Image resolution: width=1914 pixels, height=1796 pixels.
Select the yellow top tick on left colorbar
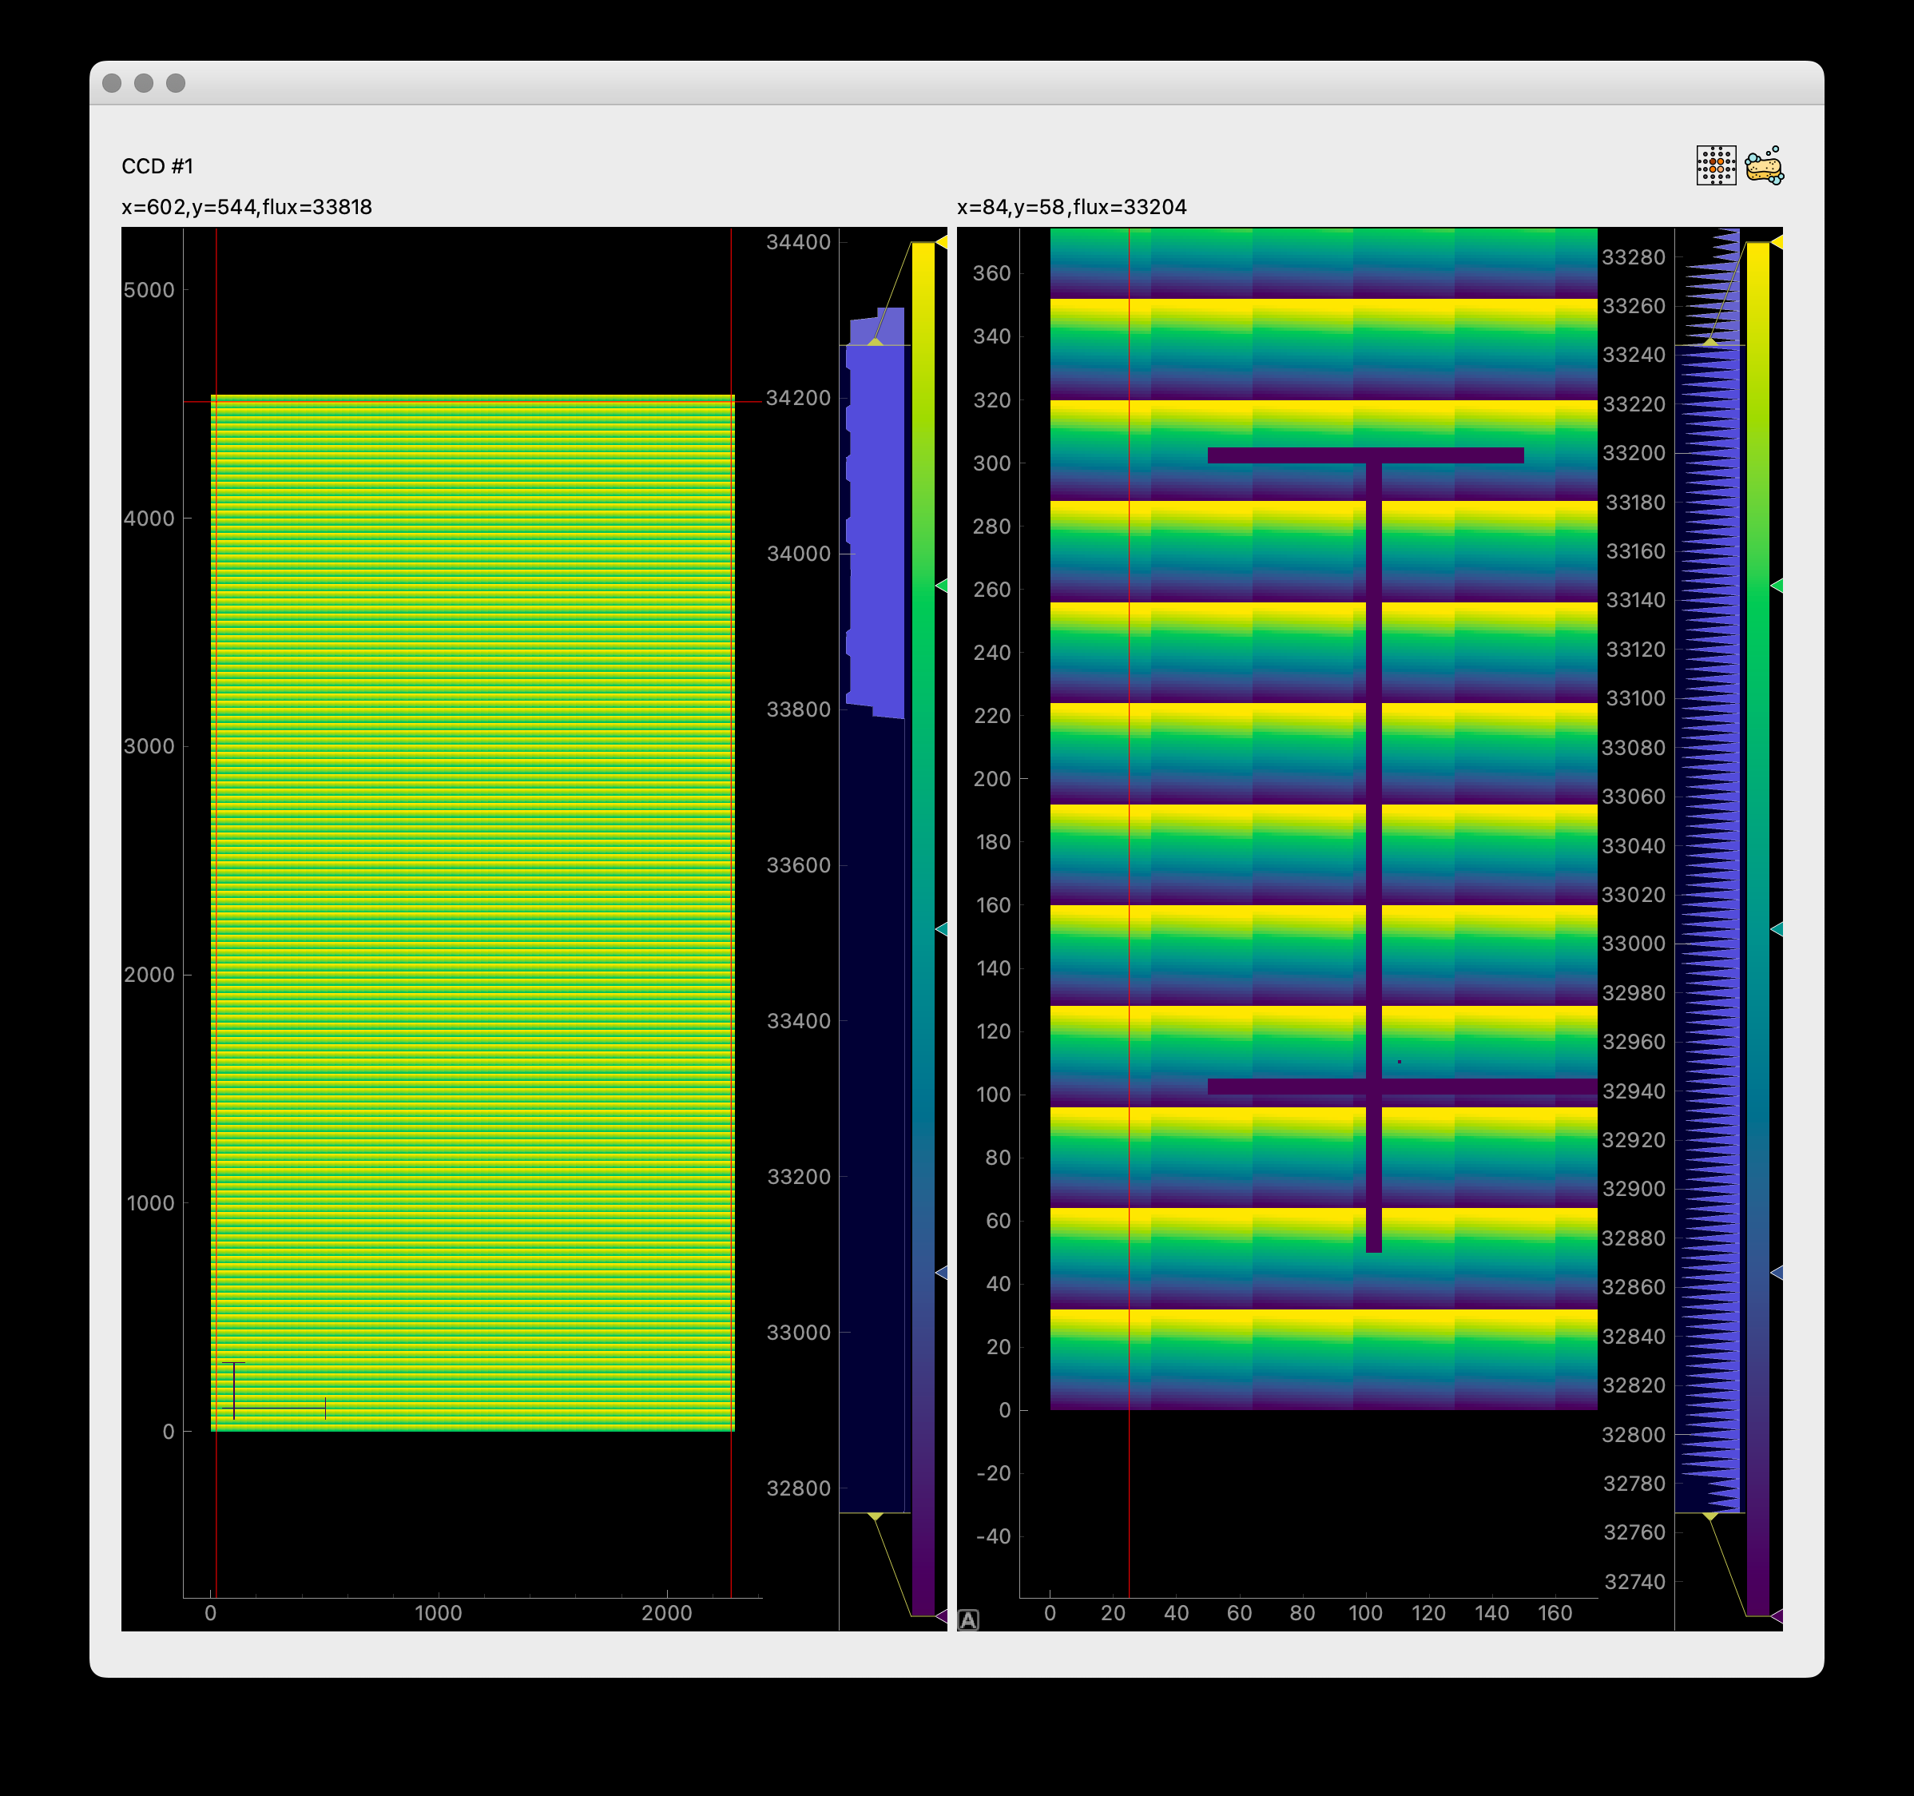[x=942, y=243]
